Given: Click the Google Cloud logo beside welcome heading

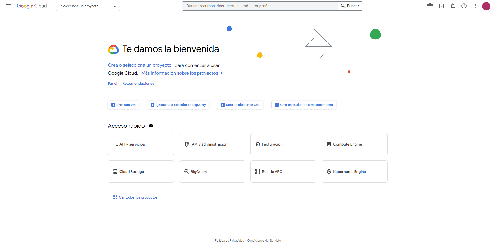Looking at the screenshot, I should [114, 49].
